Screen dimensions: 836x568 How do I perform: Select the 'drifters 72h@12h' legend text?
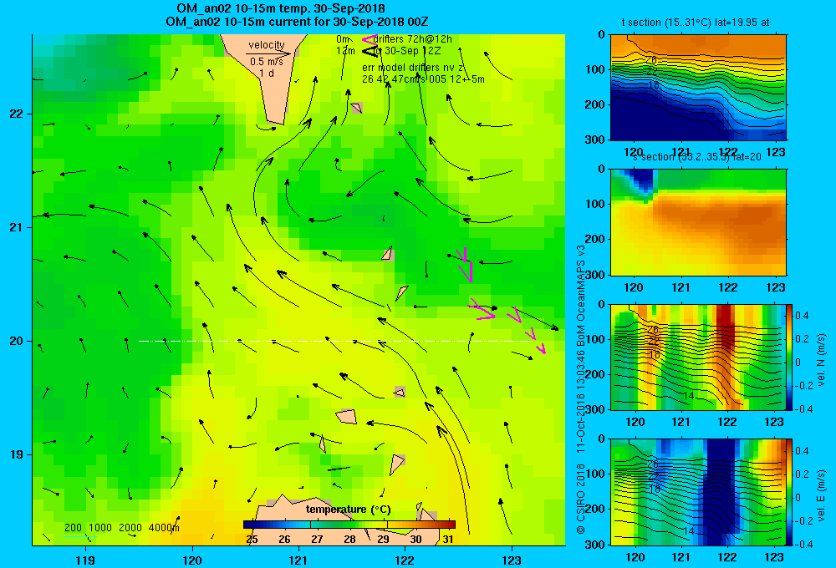[413, 39]
